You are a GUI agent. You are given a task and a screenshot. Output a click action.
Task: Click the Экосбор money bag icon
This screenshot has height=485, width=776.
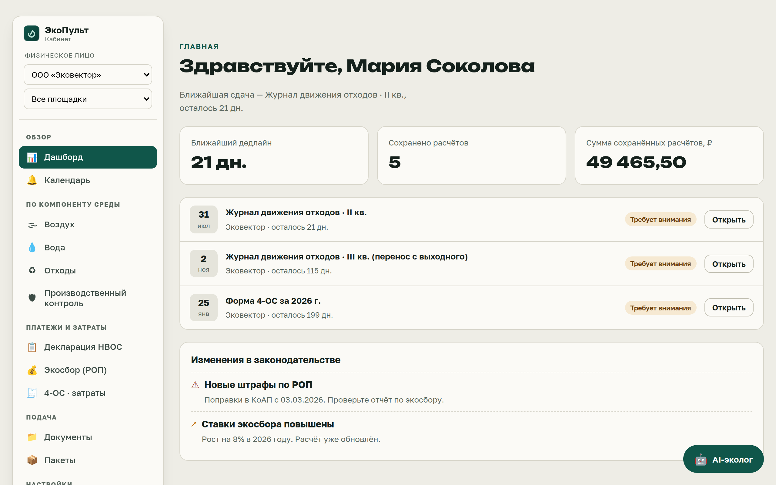(32, 370)
